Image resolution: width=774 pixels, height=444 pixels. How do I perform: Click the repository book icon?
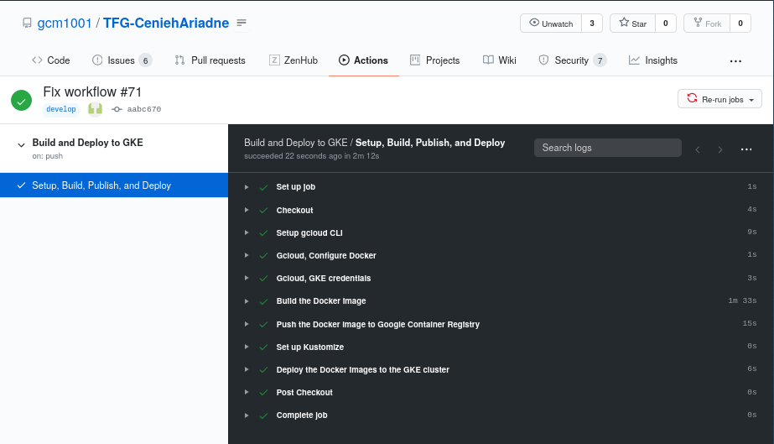[x=27, y=24]
